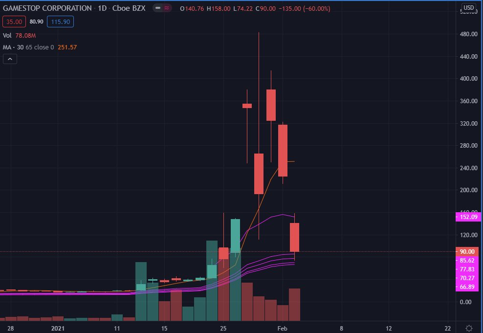Screen dimensions: 483x333
Task: Click the magenta 77.83 price label
Action: [x=467, y=269]
